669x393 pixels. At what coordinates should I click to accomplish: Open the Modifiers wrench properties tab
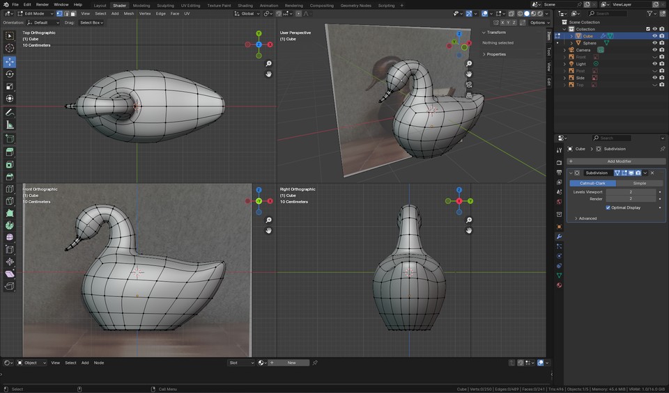pos(559,236)
